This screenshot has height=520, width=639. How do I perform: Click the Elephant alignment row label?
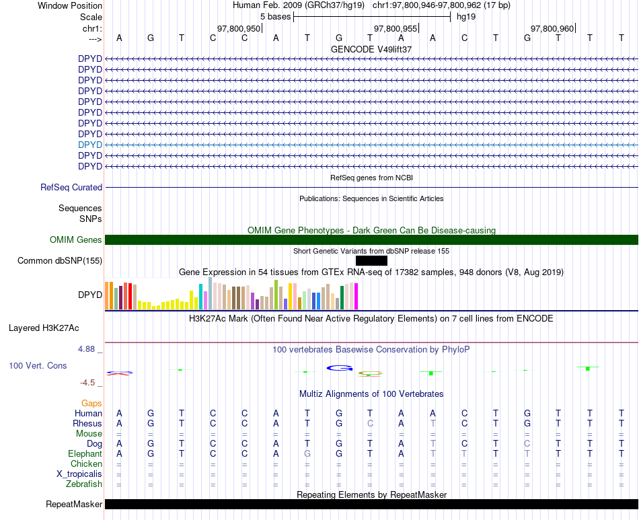click(85, 453)
